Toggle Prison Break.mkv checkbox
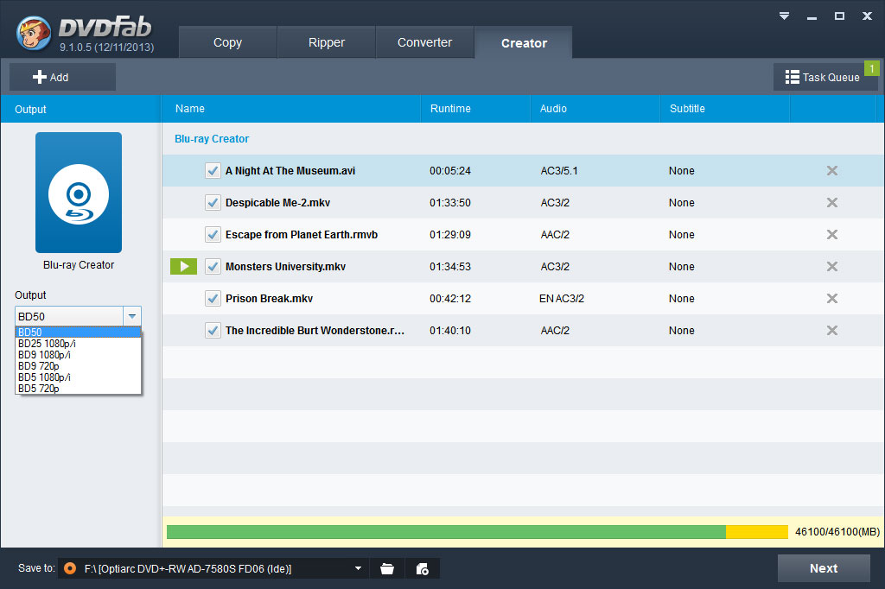The height and width of the screenshot is (589, 885). tap(213, 299)
